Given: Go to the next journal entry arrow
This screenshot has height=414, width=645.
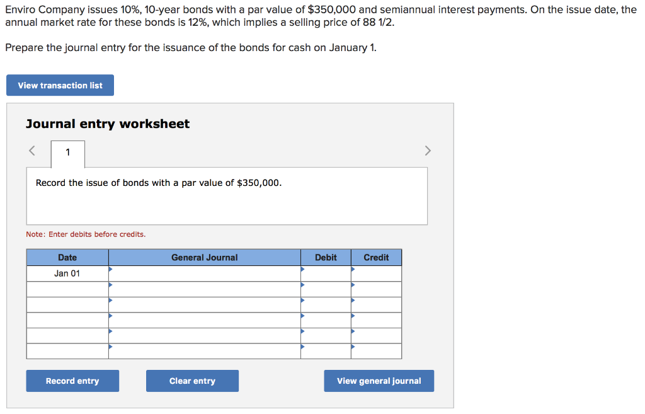Looking at the screenshot, I should 428,151.
